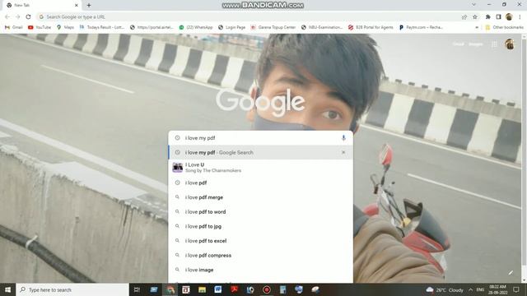Go back to the previous page
The image size is (527, 296).
(7, 16)
